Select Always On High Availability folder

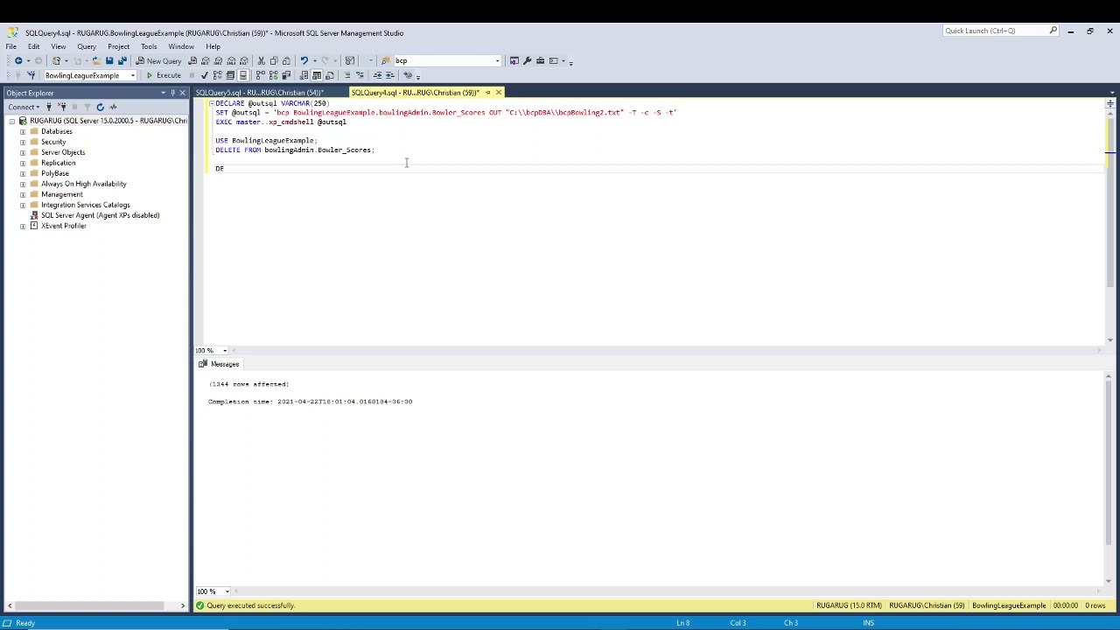click(x=83, y=184)
